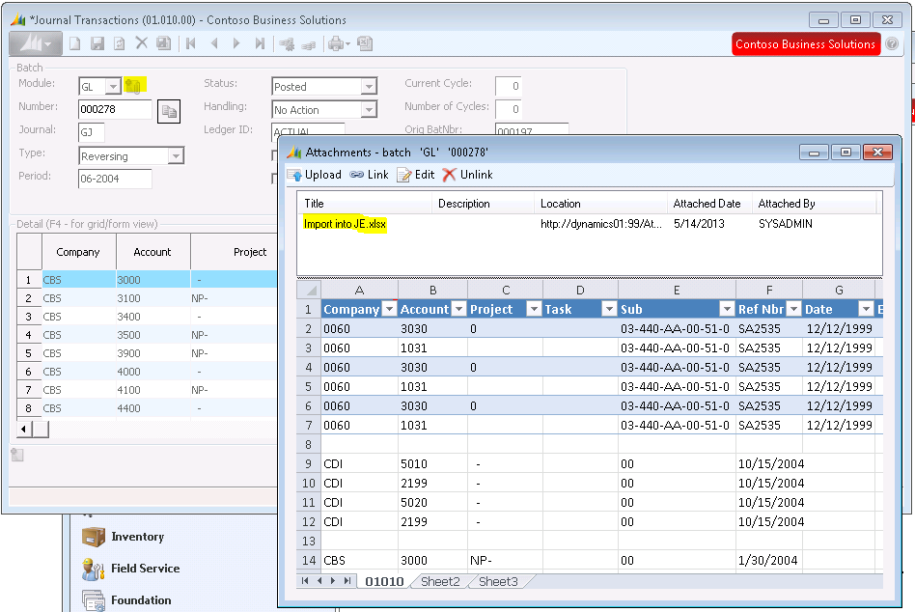Open the Sub column filter dropdown

click(727, 309)
